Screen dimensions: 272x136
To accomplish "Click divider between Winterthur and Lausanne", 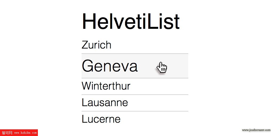I will 135,95.
